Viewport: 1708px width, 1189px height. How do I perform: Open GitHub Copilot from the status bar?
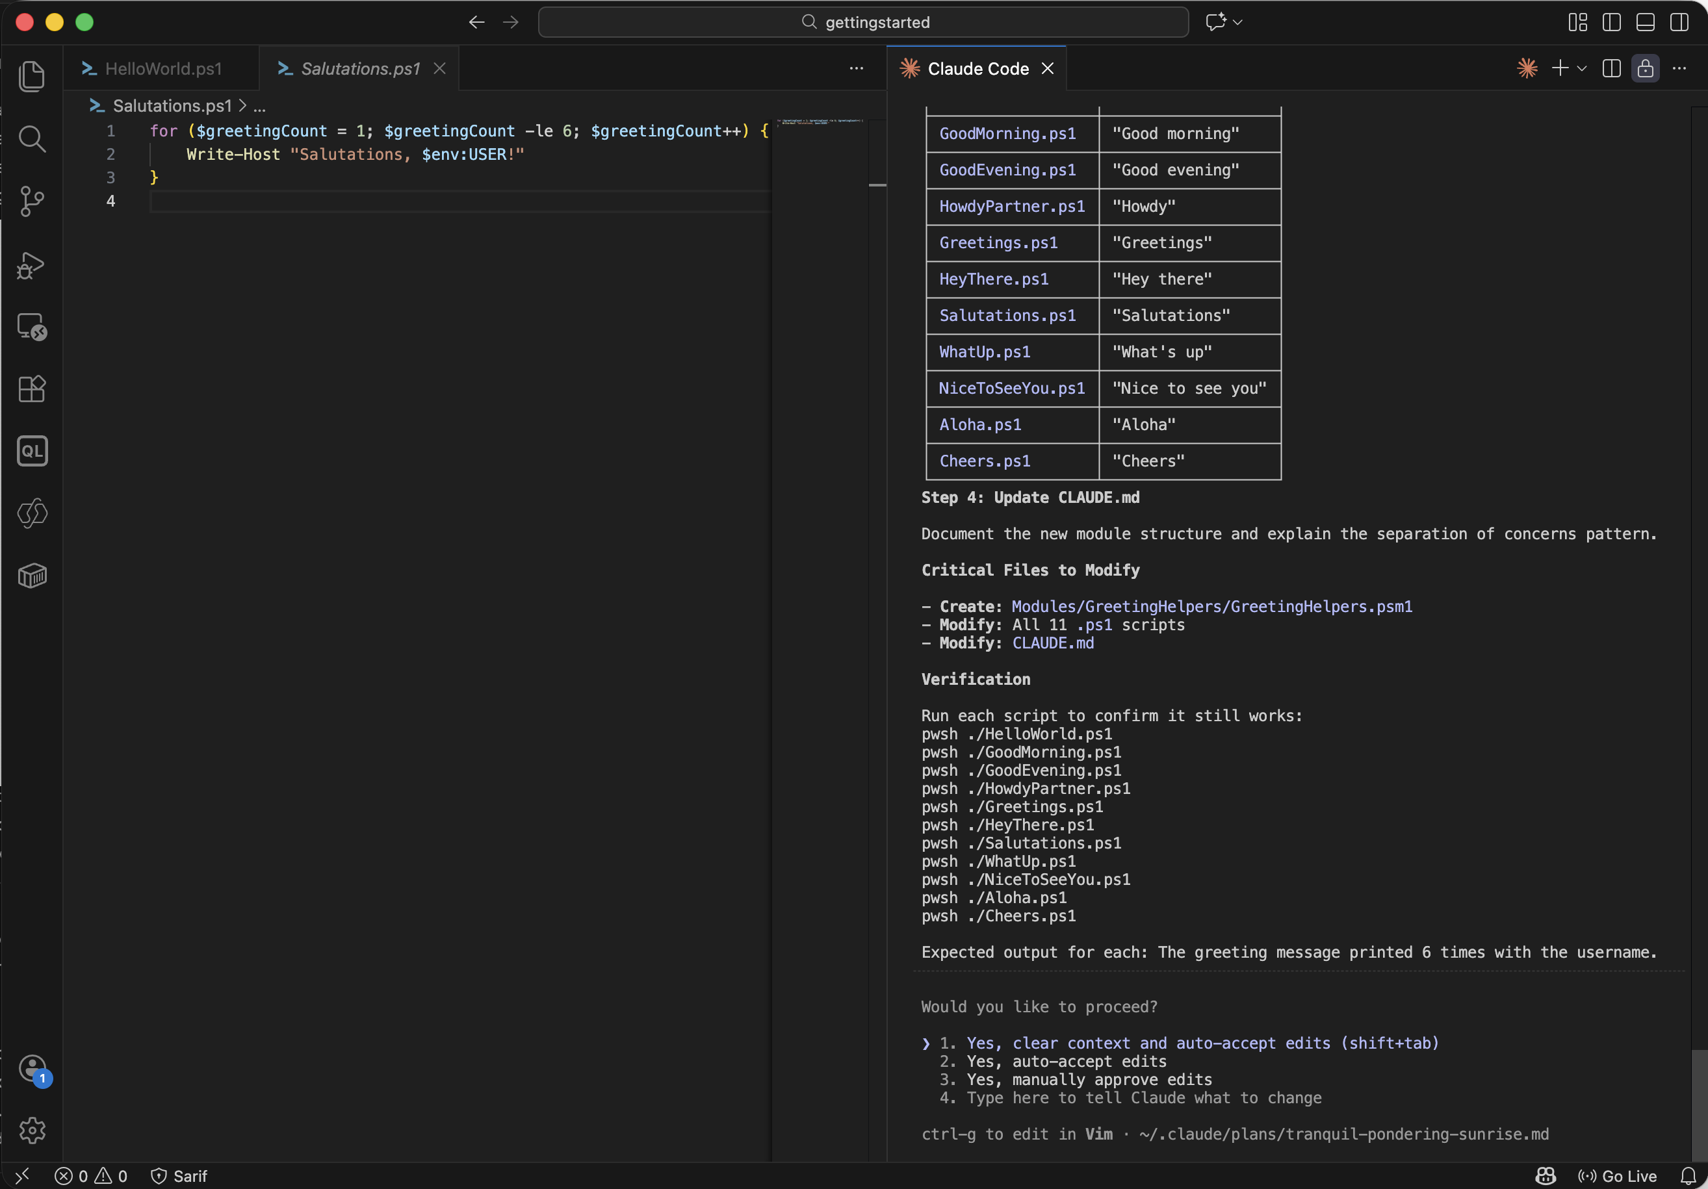point(1545,1175)
